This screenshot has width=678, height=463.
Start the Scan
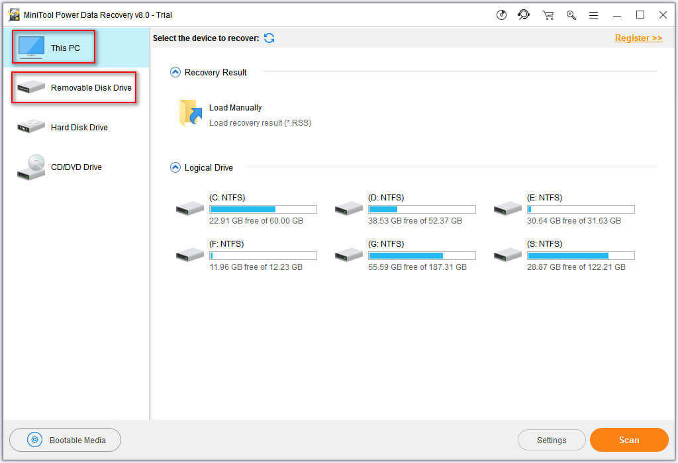coord(629,440)
